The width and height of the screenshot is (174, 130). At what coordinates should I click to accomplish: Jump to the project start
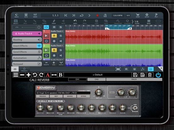66,15
